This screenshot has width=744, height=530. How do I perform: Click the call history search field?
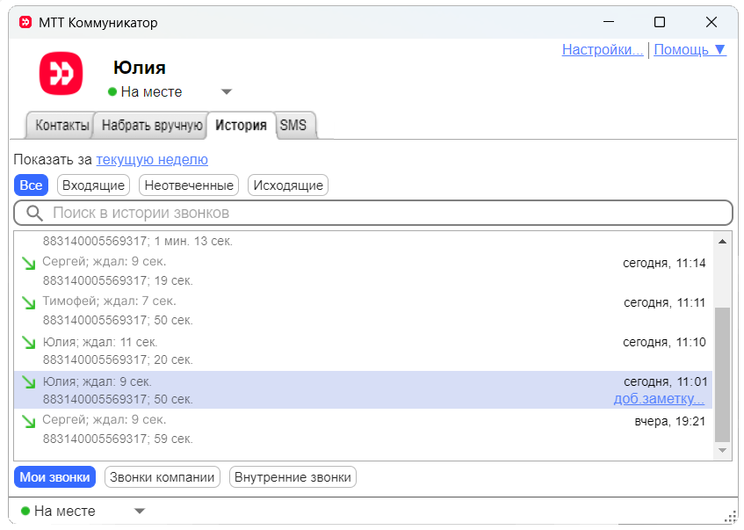(378, 213)
